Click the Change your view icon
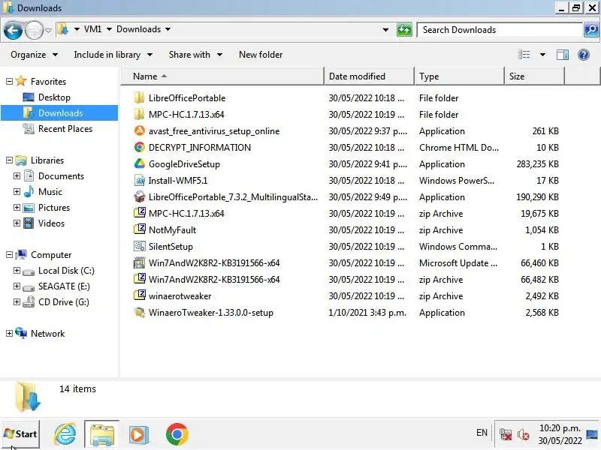601x450 pixels. click(x=524, y=55)
